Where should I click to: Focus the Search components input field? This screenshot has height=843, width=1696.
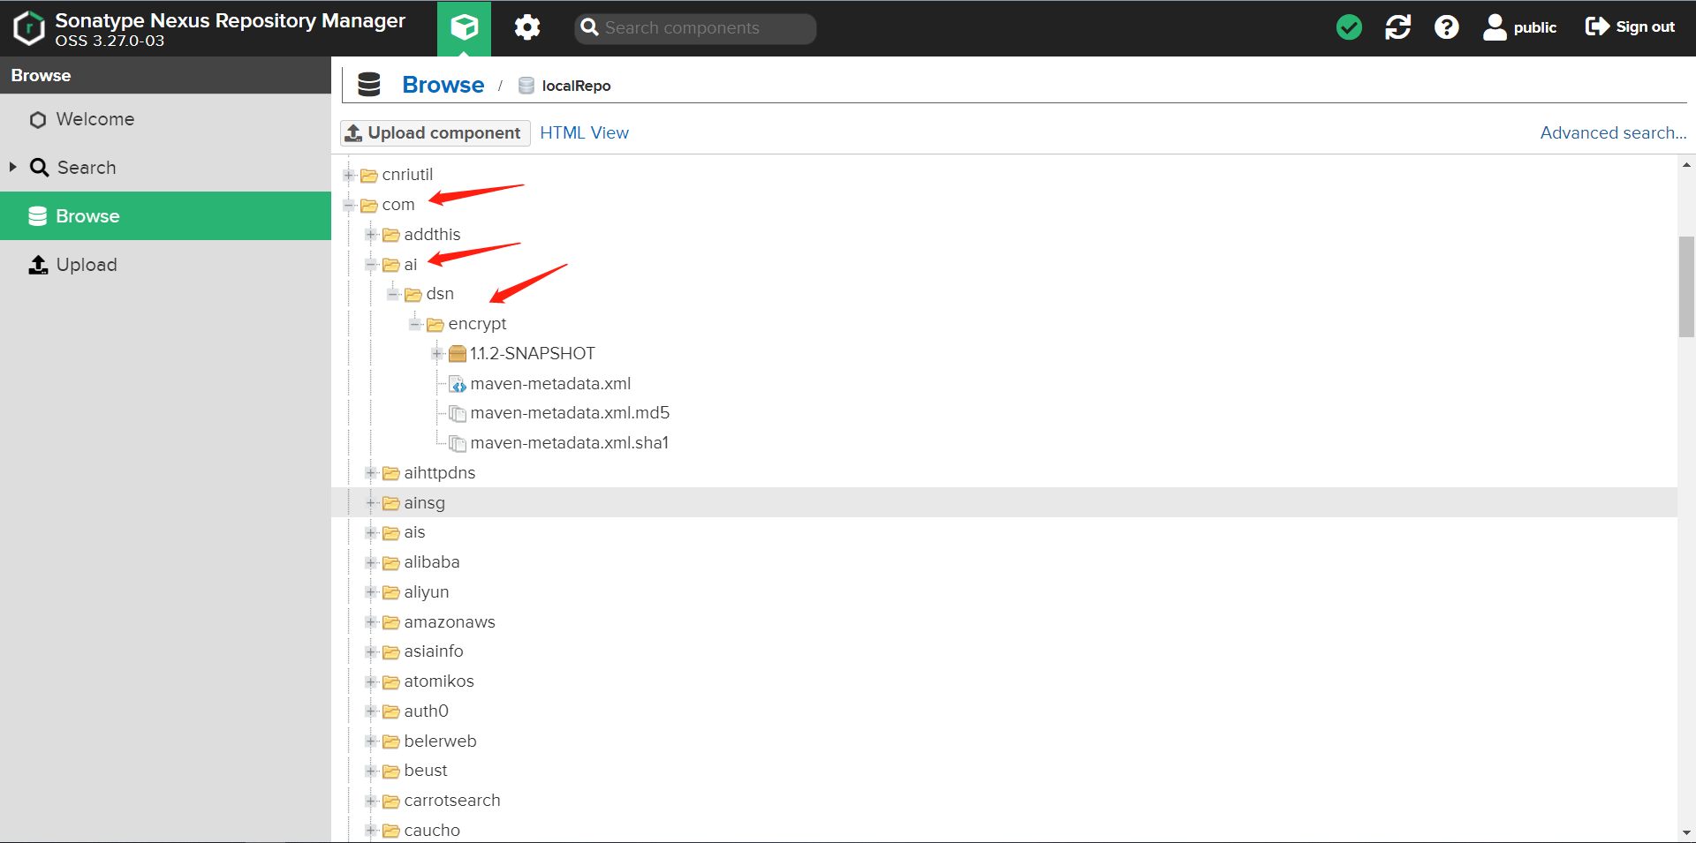click(695, 28)
